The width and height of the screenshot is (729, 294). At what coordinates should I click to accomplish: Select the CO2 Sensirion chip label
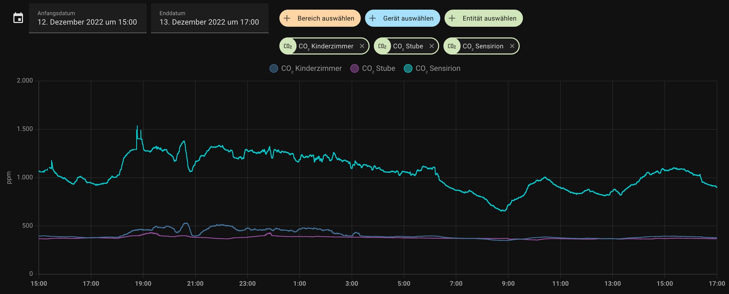483,46
